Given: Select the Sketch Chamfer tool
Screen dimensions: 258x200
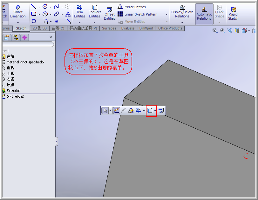Looking at the screenshot, I should [x=68, y=21].
